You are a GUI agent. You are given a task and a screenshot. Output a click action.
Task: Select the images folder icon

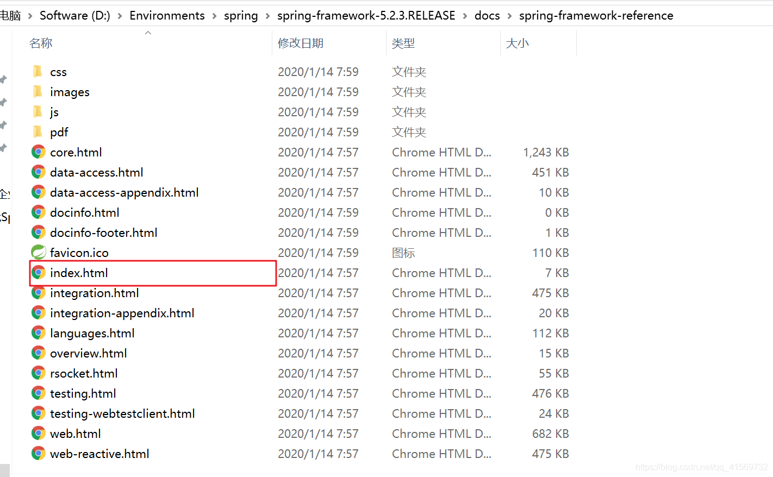click(x=38, y=91)
